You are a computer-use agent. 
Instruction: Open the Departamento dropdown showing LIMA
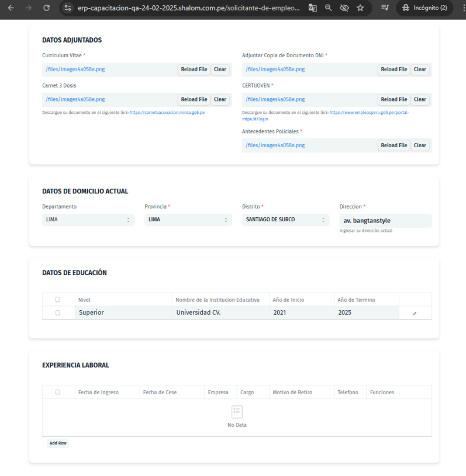(x=88, y=220)
